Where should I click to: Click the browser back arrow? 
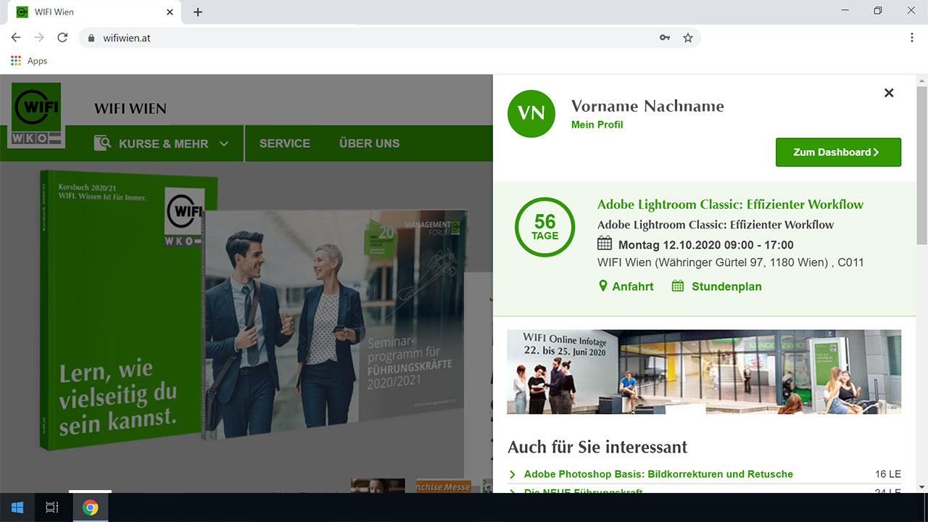(x=16, y=38)
